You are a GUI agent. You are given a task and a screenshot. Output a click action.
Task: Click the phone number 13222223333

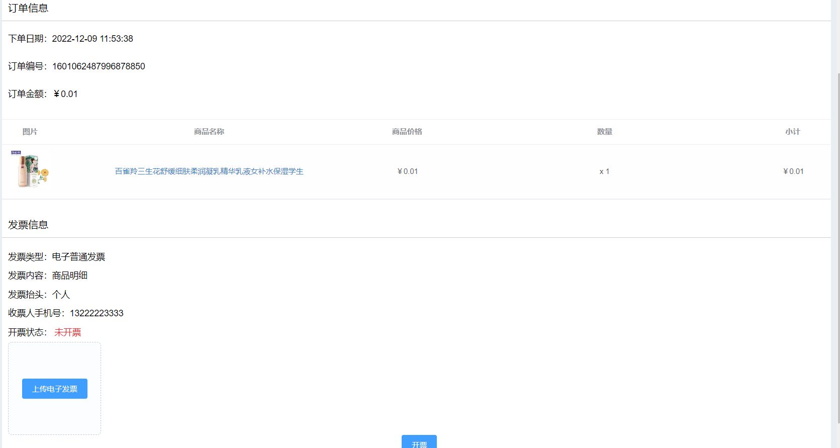[97, 313]
